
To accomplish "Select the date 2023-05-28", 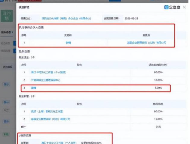I will (131, 19).
